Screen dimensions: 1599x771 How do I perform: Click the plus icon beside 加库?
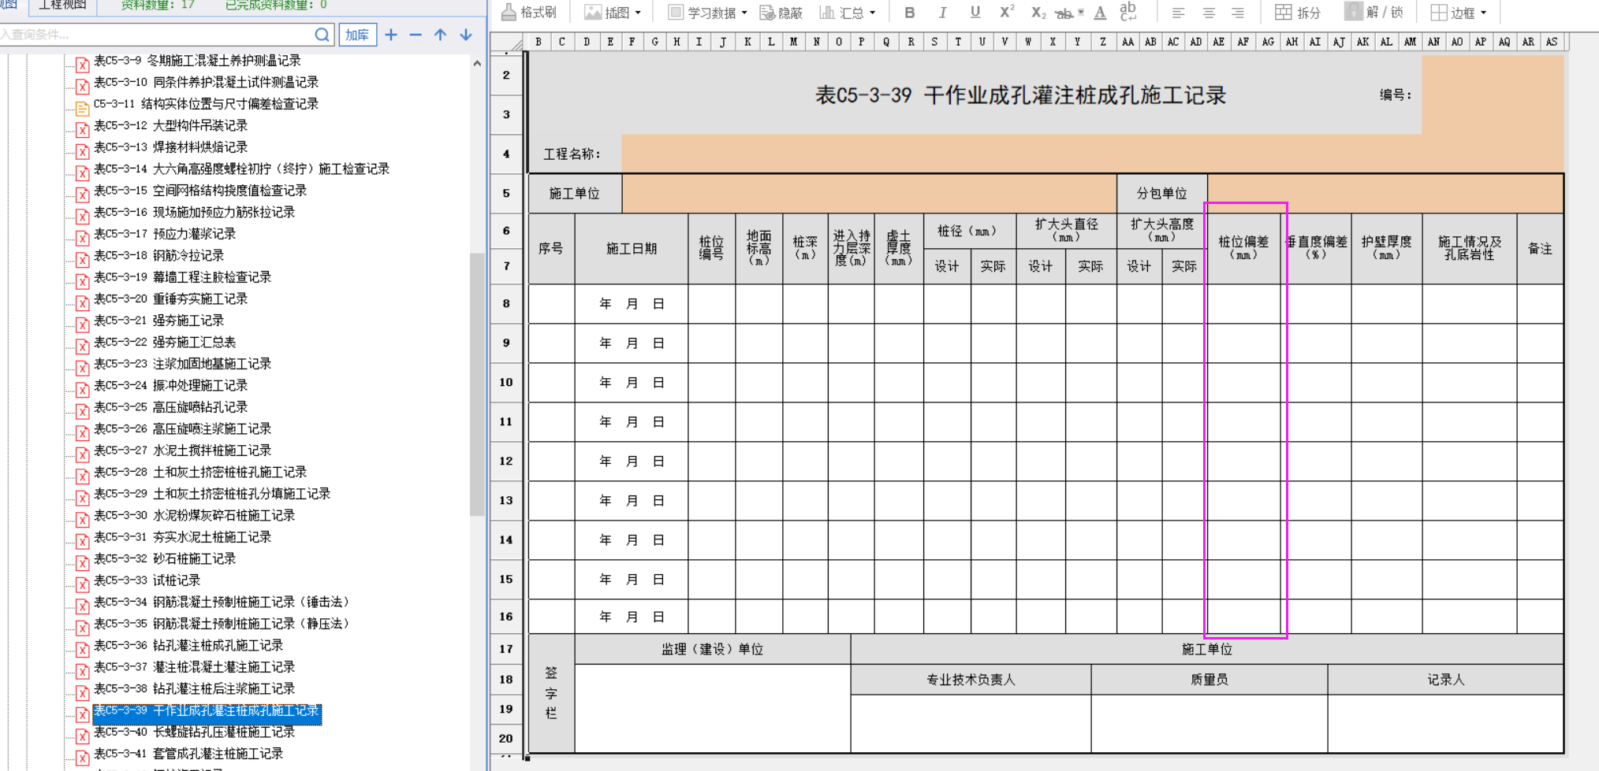391,35
